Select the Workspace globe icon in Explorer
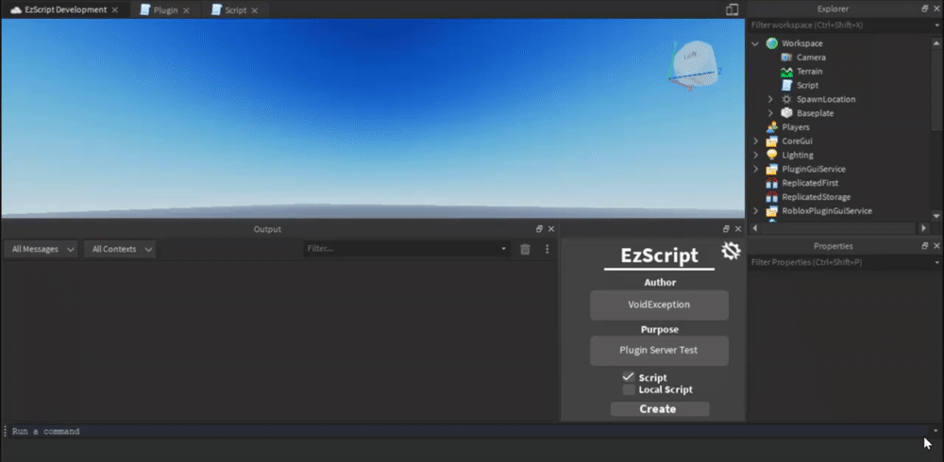The width and height of the screenshot is (944, 462). coord(772,43)
